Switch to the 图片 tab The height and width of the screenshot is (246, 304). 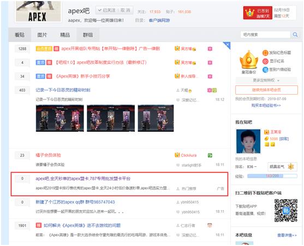click(x=42, y=35)
